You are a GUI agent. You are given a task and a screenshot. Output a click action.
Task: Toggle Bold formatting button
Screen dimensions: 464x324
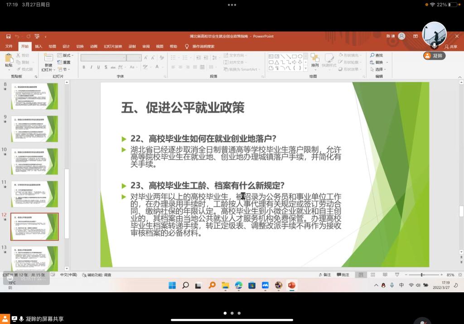[x=84, y=67]
